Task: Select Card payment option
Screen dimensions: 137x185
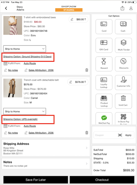Action: (x=104, y=27)
